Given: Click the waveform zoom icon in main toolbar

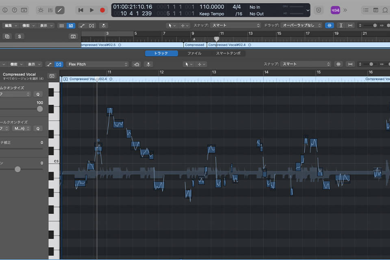Looking at the screenshot, I should [329, 25].
